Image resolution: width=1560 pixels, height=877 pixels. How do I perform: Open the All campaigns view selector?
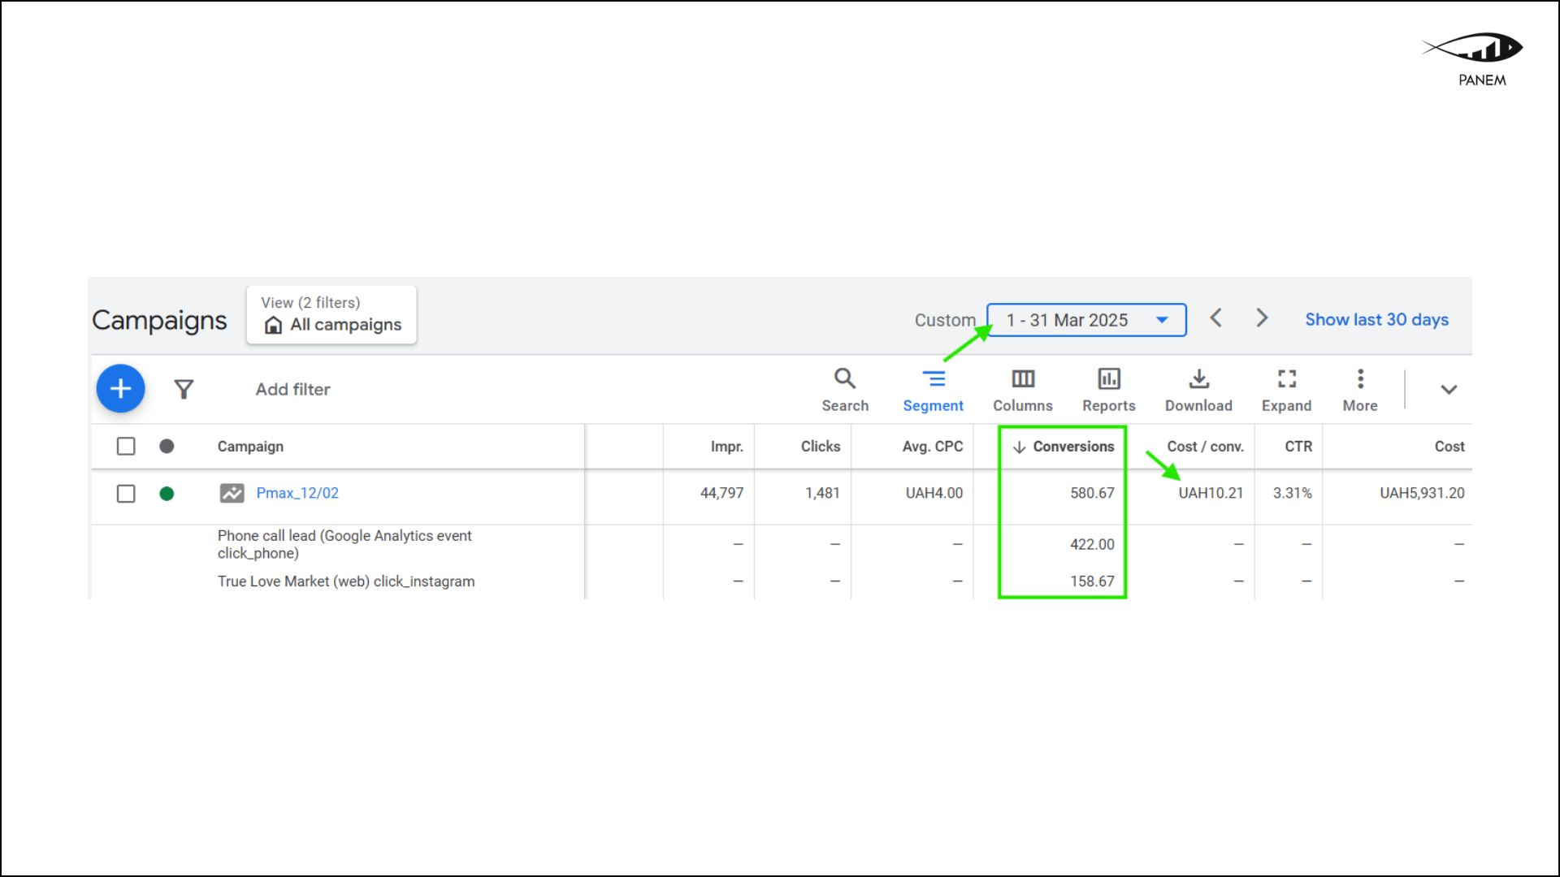(331, 315)
